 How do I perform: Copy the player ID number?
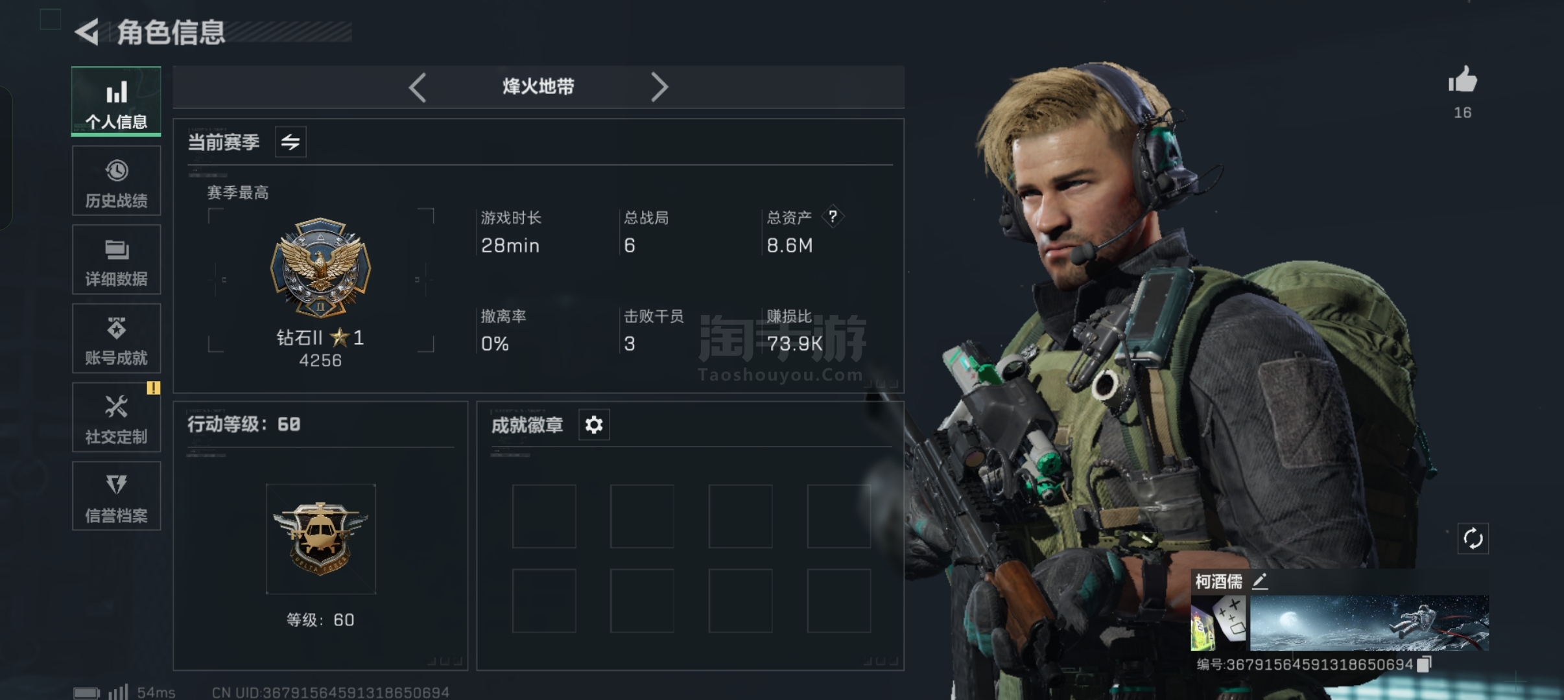pyautogui.click(x=1425, y=664)
